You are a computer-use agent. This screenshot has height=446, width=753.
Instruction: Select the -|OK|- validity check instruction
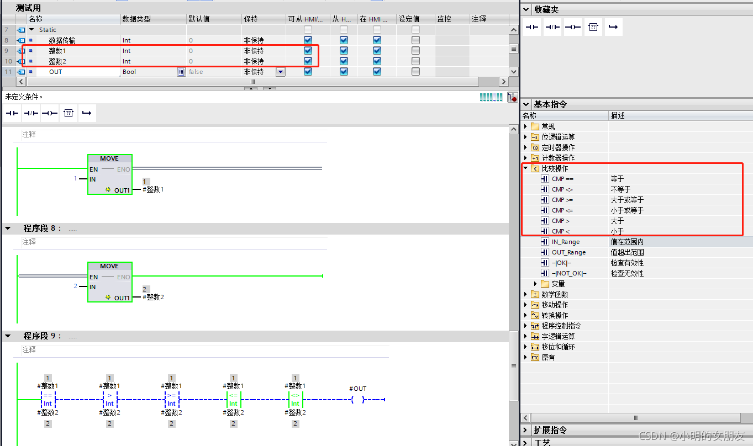(561, 263)
